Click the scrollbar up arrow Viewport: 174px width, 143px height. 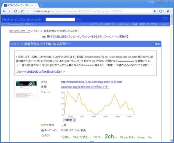[171, 16]
